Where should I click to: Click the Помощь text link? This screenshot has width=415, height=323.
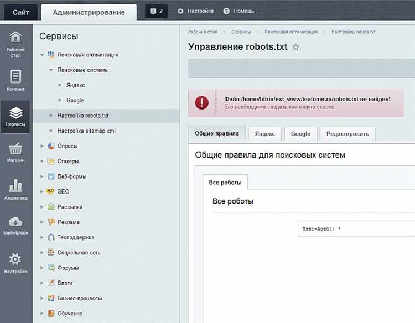coord(244,11)
